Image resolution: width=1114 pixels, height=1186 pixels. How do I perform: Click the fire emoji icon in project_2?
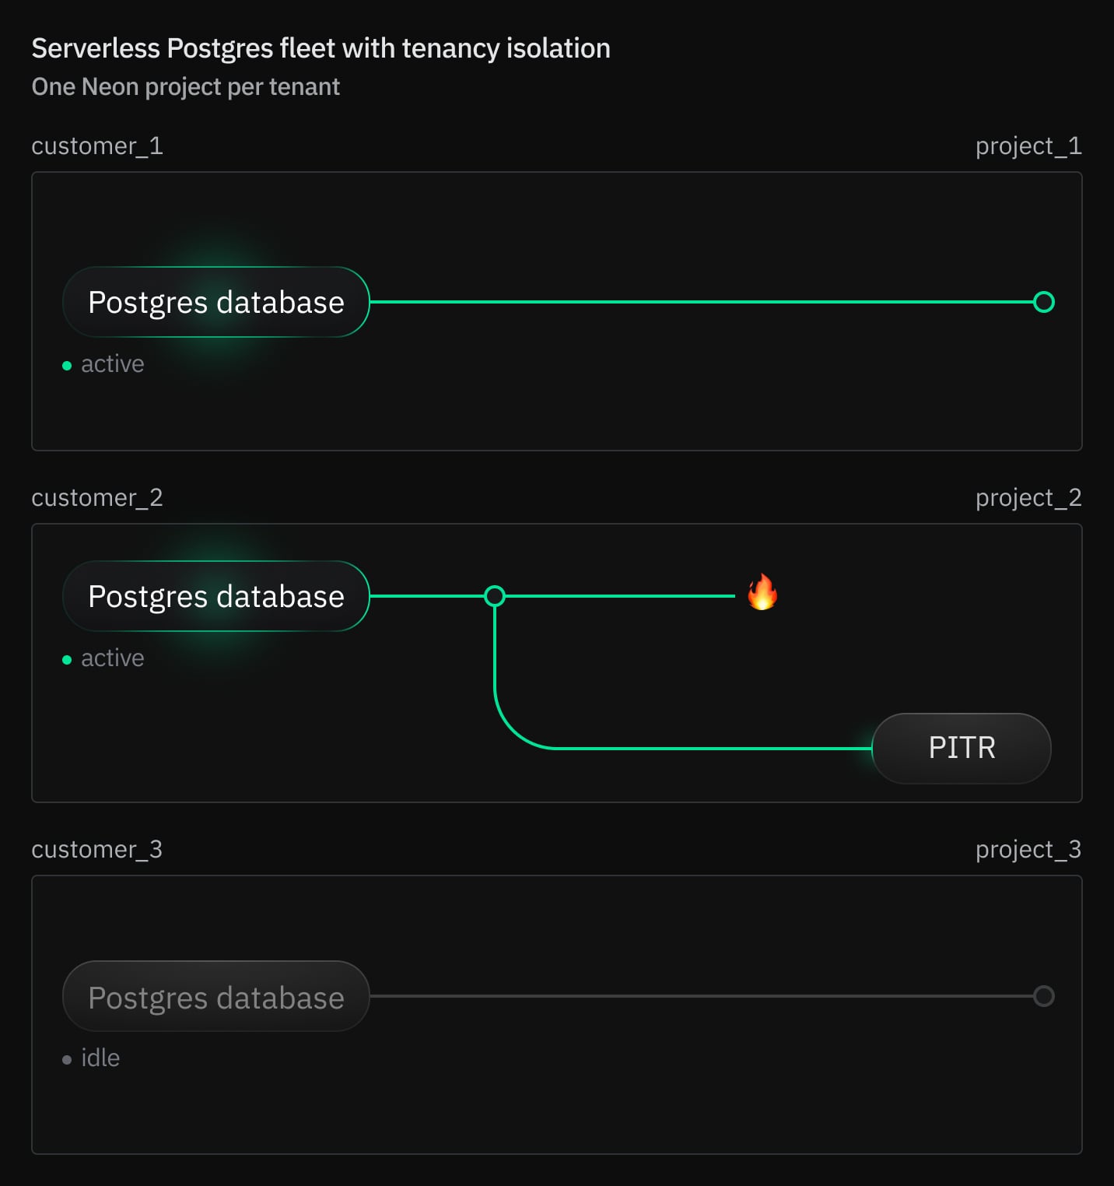click(x=762, y=592)
